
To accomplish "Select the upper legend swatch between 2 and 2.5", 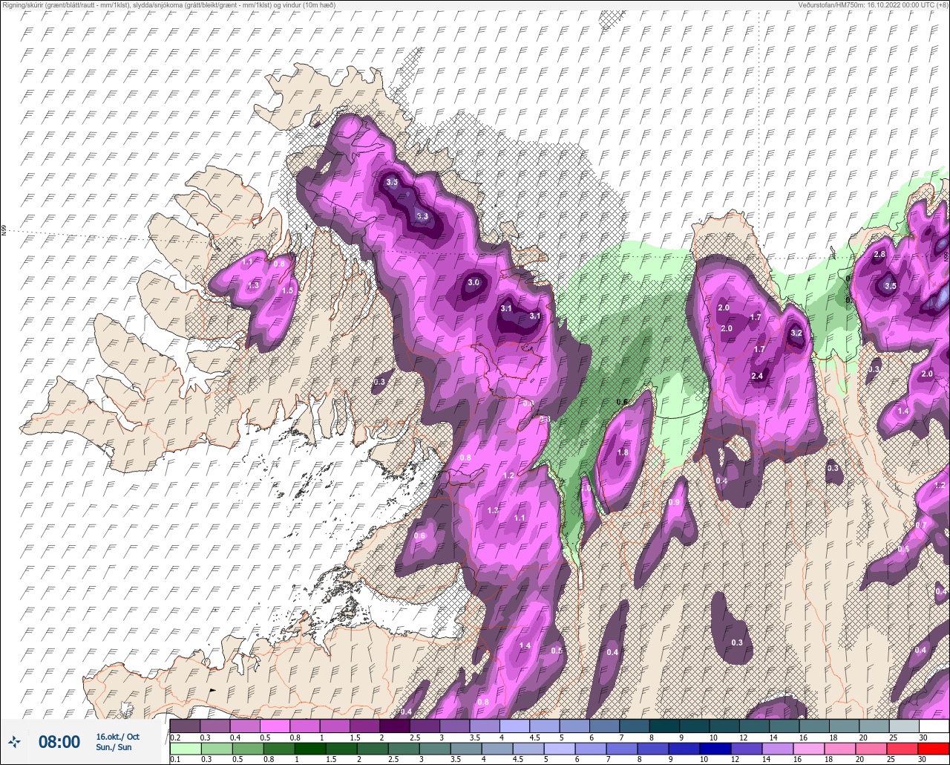I will (x=394, y=726).
